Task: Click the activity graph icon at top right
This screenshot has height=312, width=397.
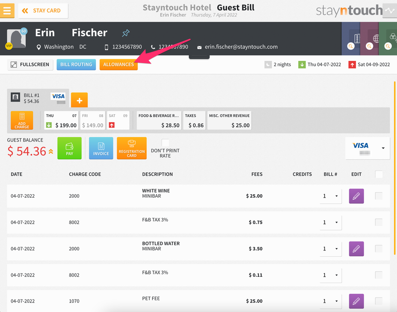Action: (x=390, y=11)
